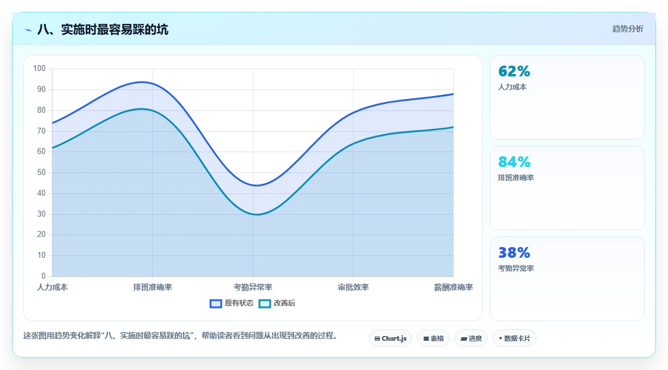Select the 进度 tag button
The height and width of the screenshot is (370, 668).
pos(471,338)
